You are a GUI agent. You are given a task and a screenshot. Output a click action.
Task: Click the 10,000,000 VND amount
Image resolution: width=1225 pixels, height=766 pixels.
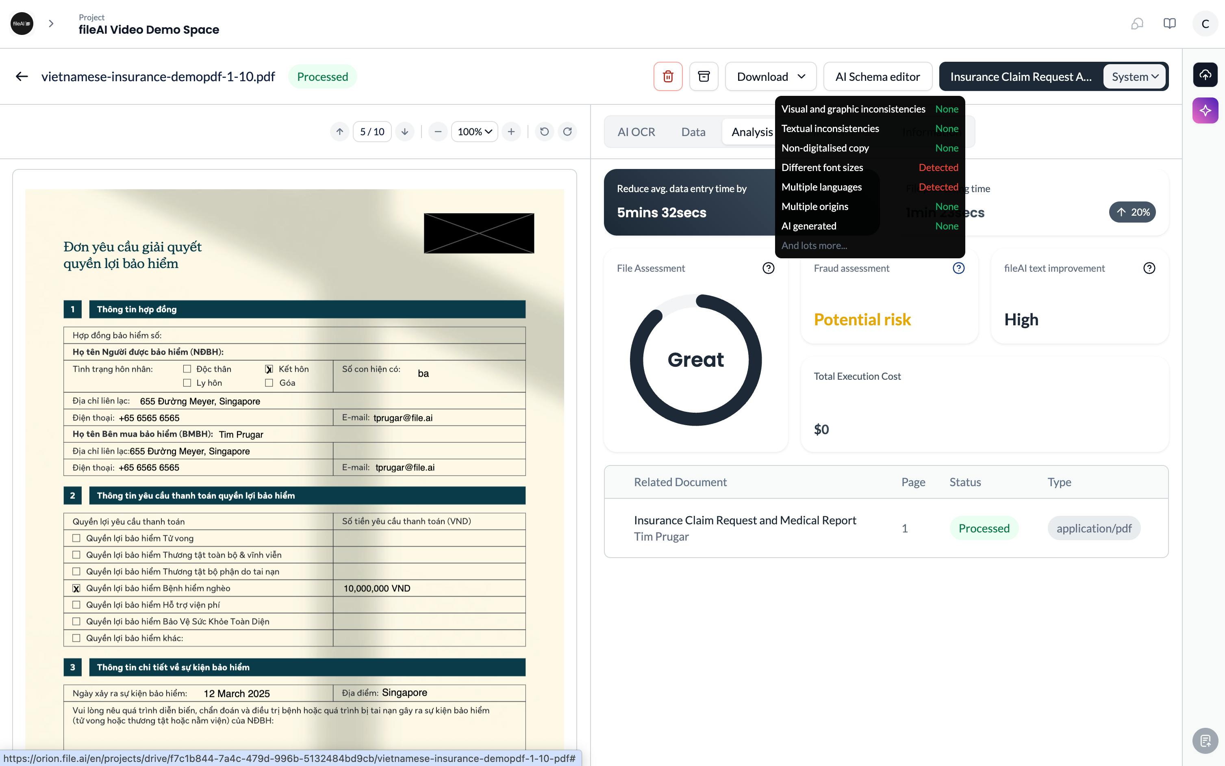coord(377,589)
